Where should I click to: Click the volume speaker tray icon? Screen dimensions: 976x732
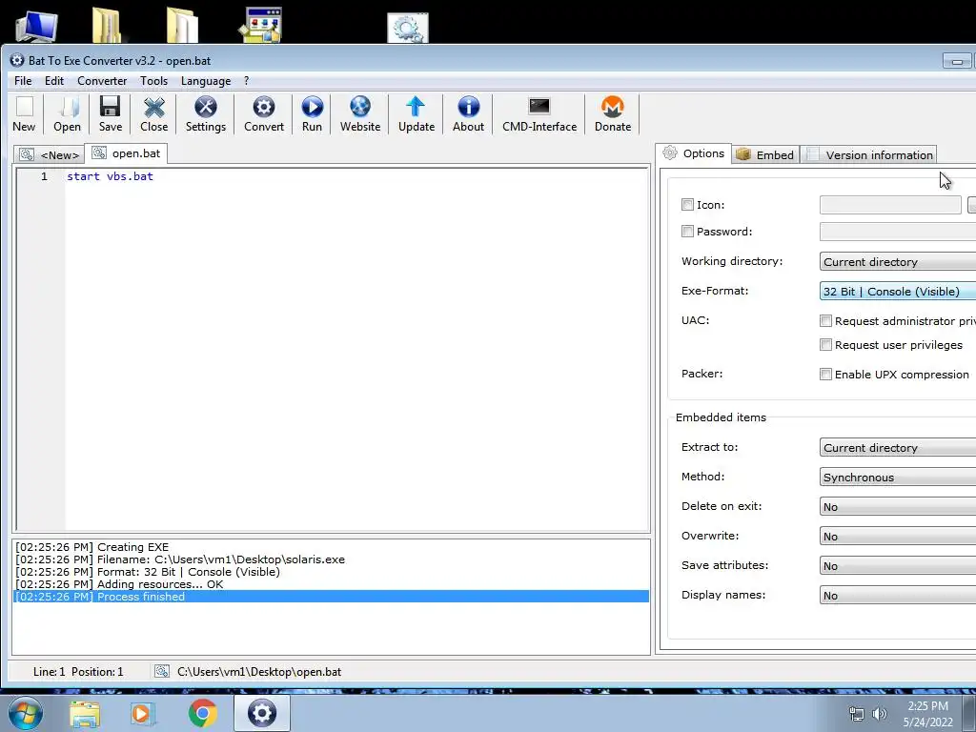[x=879, y=714]
